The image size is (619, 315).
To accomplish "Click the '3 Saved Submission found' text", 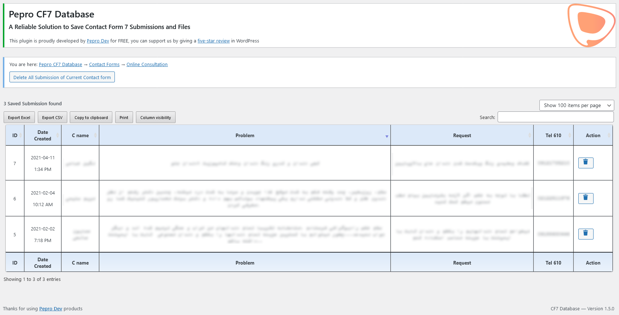I will (33, 104).
